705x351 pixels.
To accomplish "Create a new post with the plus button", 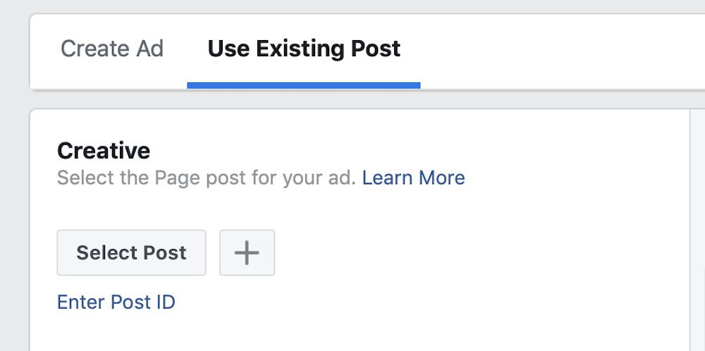I will click(x=247, y=253).
